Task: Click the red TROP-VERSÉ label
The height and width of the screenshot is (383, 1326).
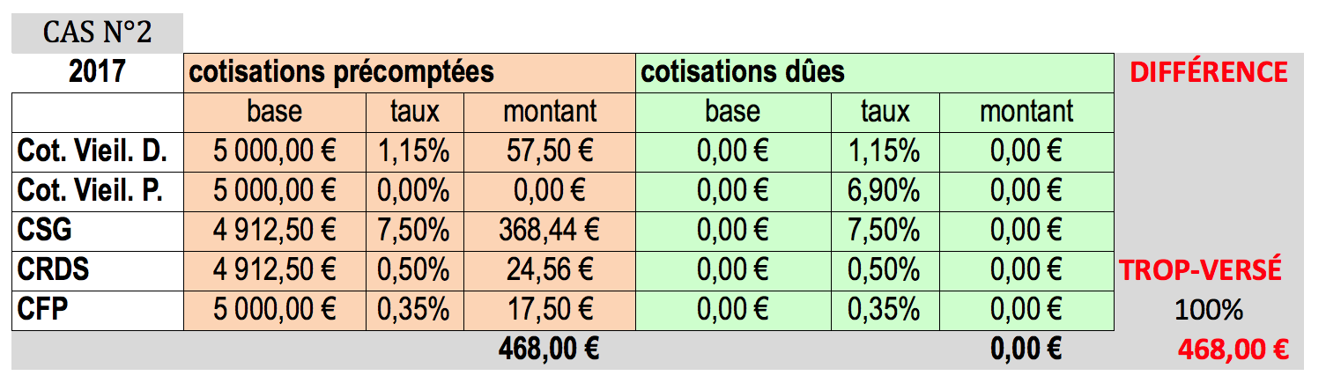Action: coord(1200,271)
